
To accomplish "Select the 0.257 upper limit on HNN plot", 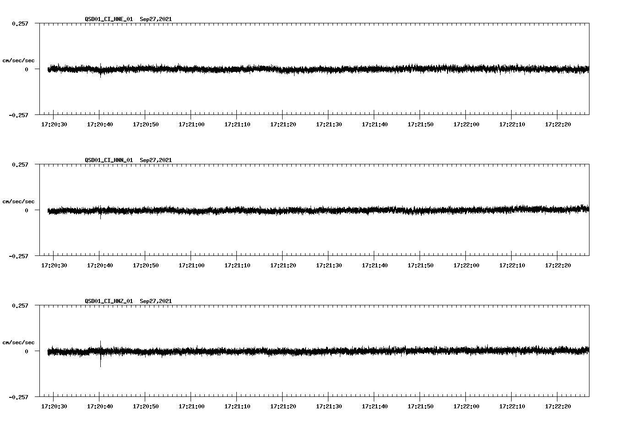I will point(20,164).
